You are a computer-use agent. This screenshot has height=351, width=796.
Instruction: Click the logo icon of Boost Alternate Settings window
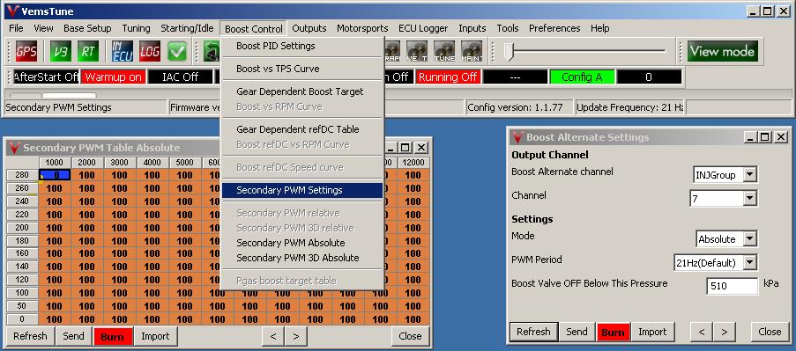[517, 136]
